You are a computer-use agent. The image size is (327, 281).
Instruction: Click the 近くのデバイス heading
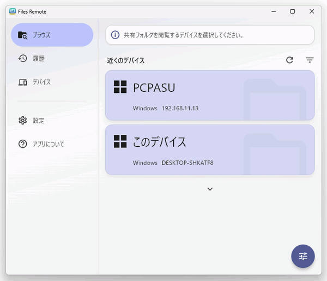coord(125,60)
